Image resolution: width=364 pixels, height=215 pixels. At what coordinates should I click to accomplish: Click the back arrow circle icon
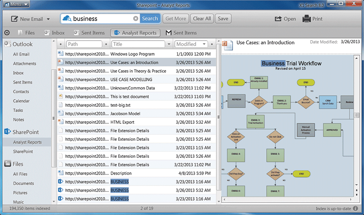[x=7, y=33]
